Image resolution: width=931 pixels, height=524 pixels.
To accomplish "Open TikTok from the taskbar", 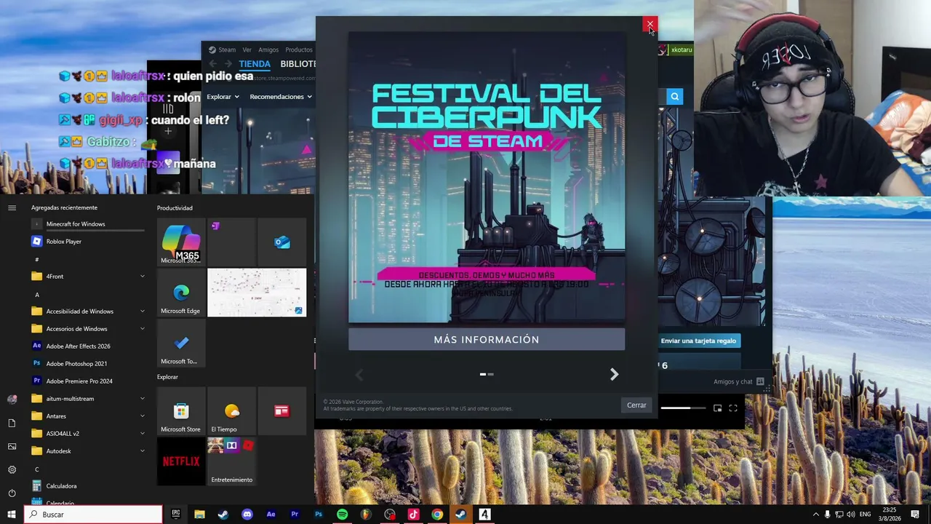I will pyautogui.click(x=413, y=515).
